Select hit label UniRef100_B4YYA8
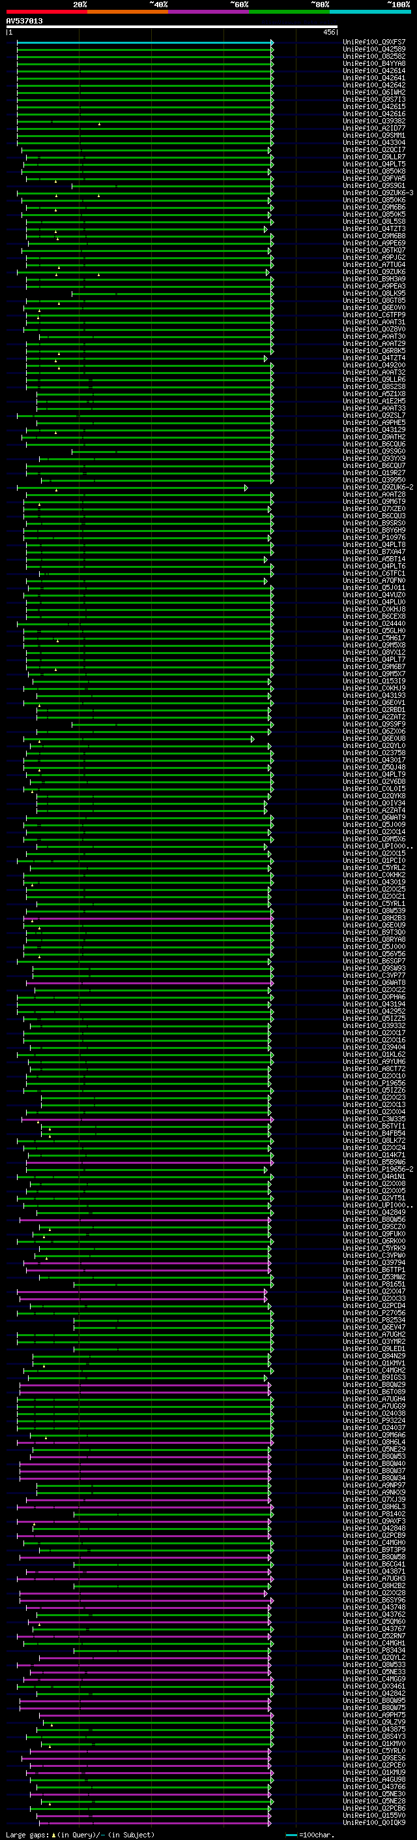 point(374,63)
